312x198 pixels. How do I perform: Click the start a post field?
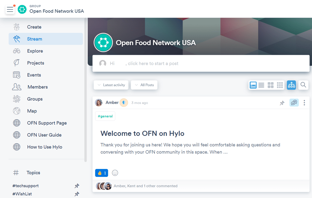(201, 64)
